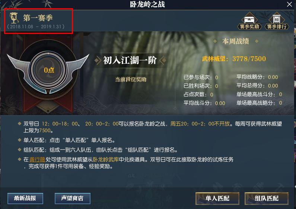Start 组队匹配 team matchmaking

267,199
